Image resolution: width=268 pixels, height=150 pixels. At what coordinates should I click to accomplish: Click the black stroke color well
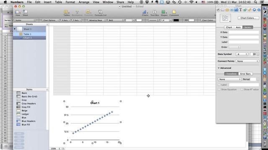[176, 20]
